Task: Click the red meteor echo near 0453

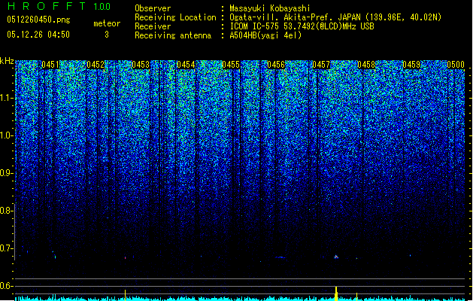Action: click(x=125, y=258)
